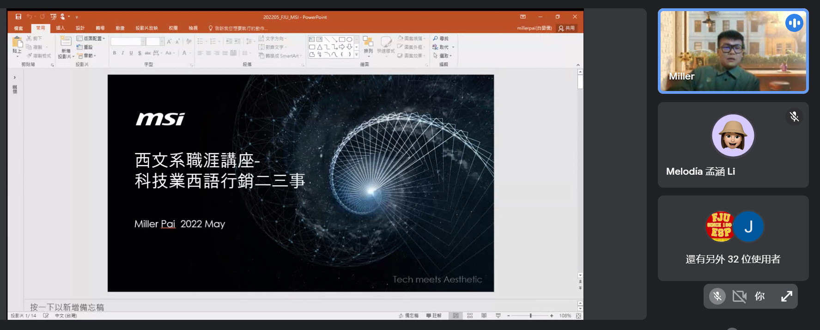Add a new slide (新增投影片)
The width and height of the screenshot is (820, 330).
pos(66,47)
